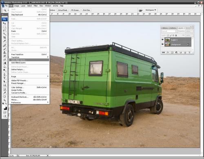The height and width of the screenshot is (159, 204).
Task: Toggle lock transparent pixels
Action: click(x=168, y=35)
